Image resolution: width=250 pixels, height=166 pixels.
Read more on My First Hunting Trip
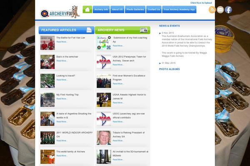pyautogui.click(x=62, y=99)
